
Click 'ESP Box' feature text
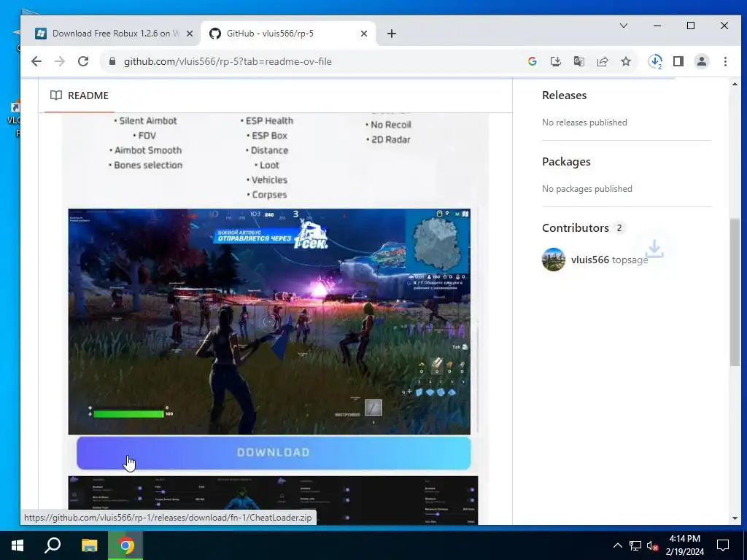(269, 135)
